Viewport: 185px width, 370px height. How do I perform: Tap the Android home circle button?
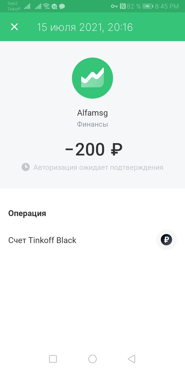click(x=92, y=359)
